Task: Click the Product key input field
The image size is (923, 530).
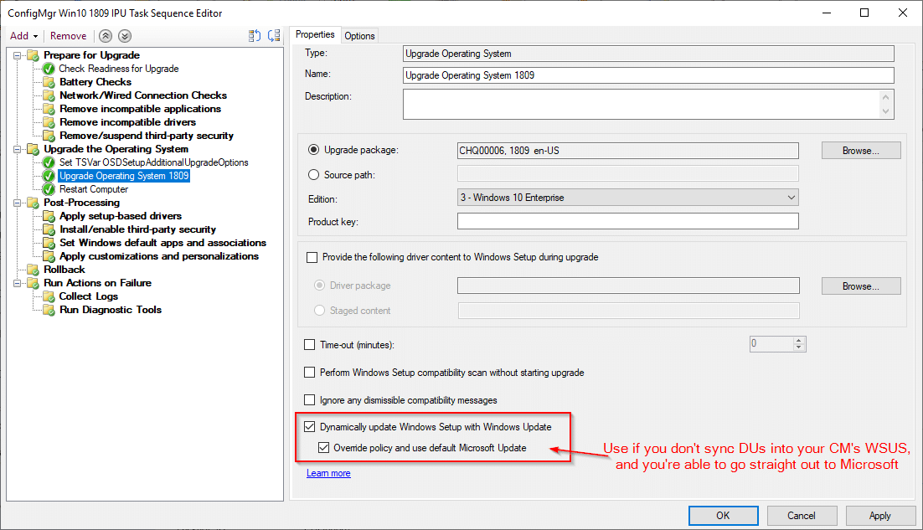Action: [x=628, y=221]
